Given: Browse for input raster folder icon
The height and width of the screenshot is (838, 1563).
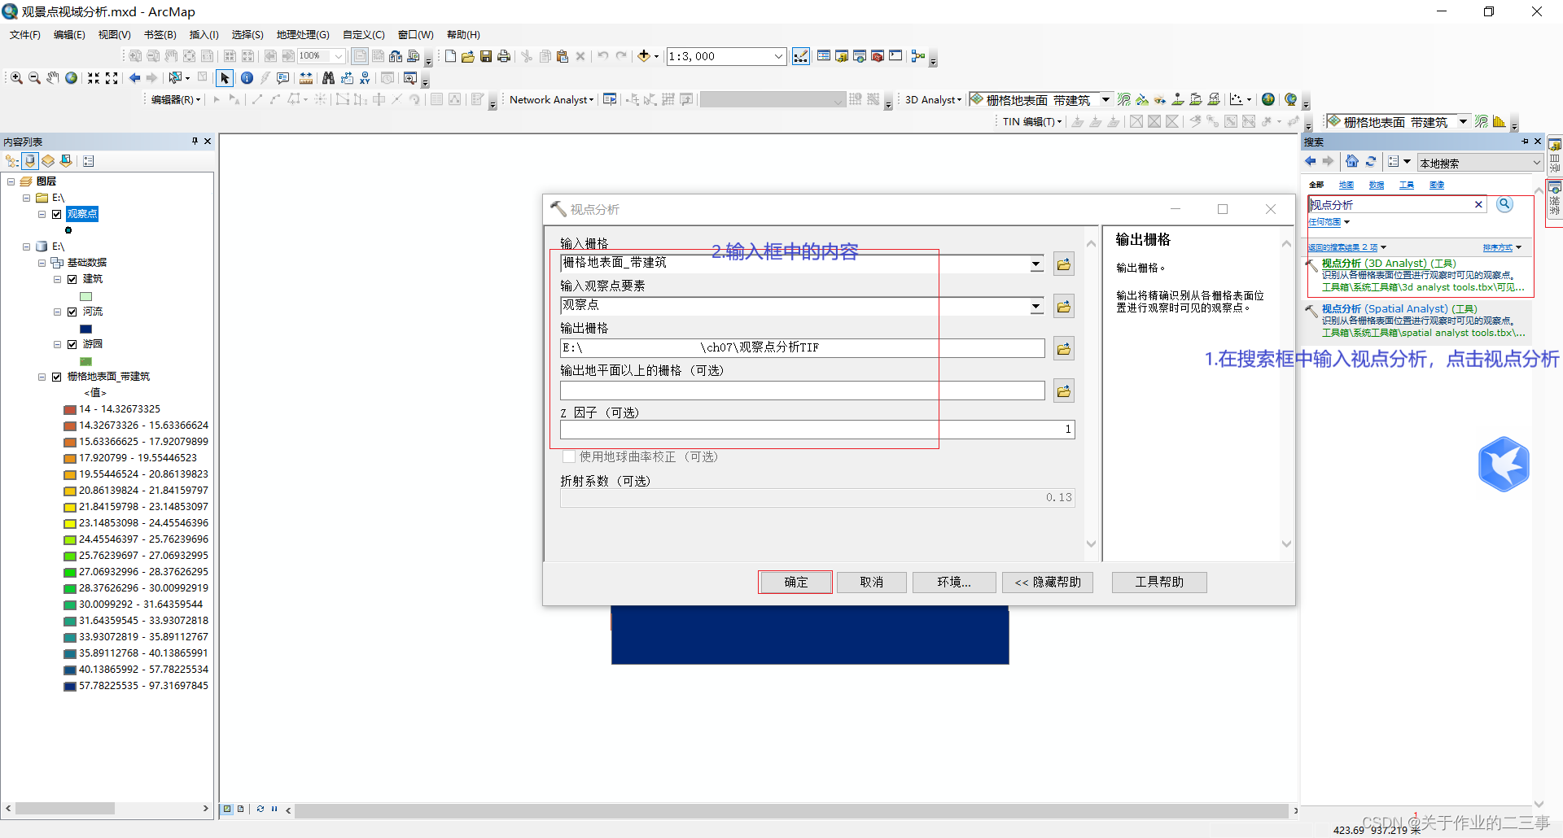Looking at the screenshot, I should click(1064, 264).
